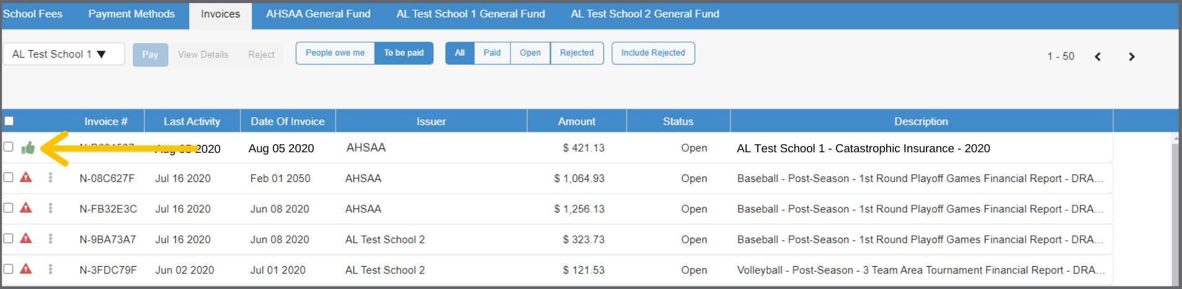Image resolution: width=1182 pixels, height=289 pixels.
Task: Click the table's vertical scrollbar
Action: click(x=1175, y=210)
